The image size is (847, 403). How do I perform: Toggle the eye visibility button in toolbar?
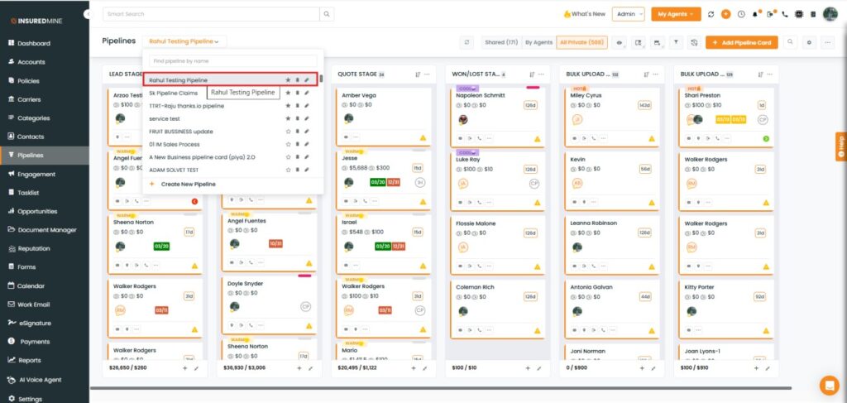(x=619, y=41)
